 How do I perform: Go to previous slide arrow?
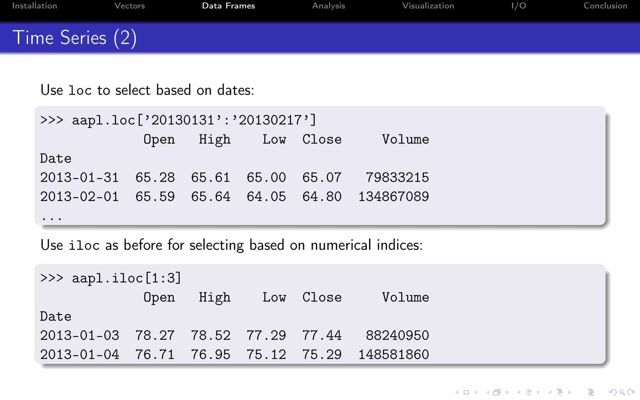tap(457, 392)
